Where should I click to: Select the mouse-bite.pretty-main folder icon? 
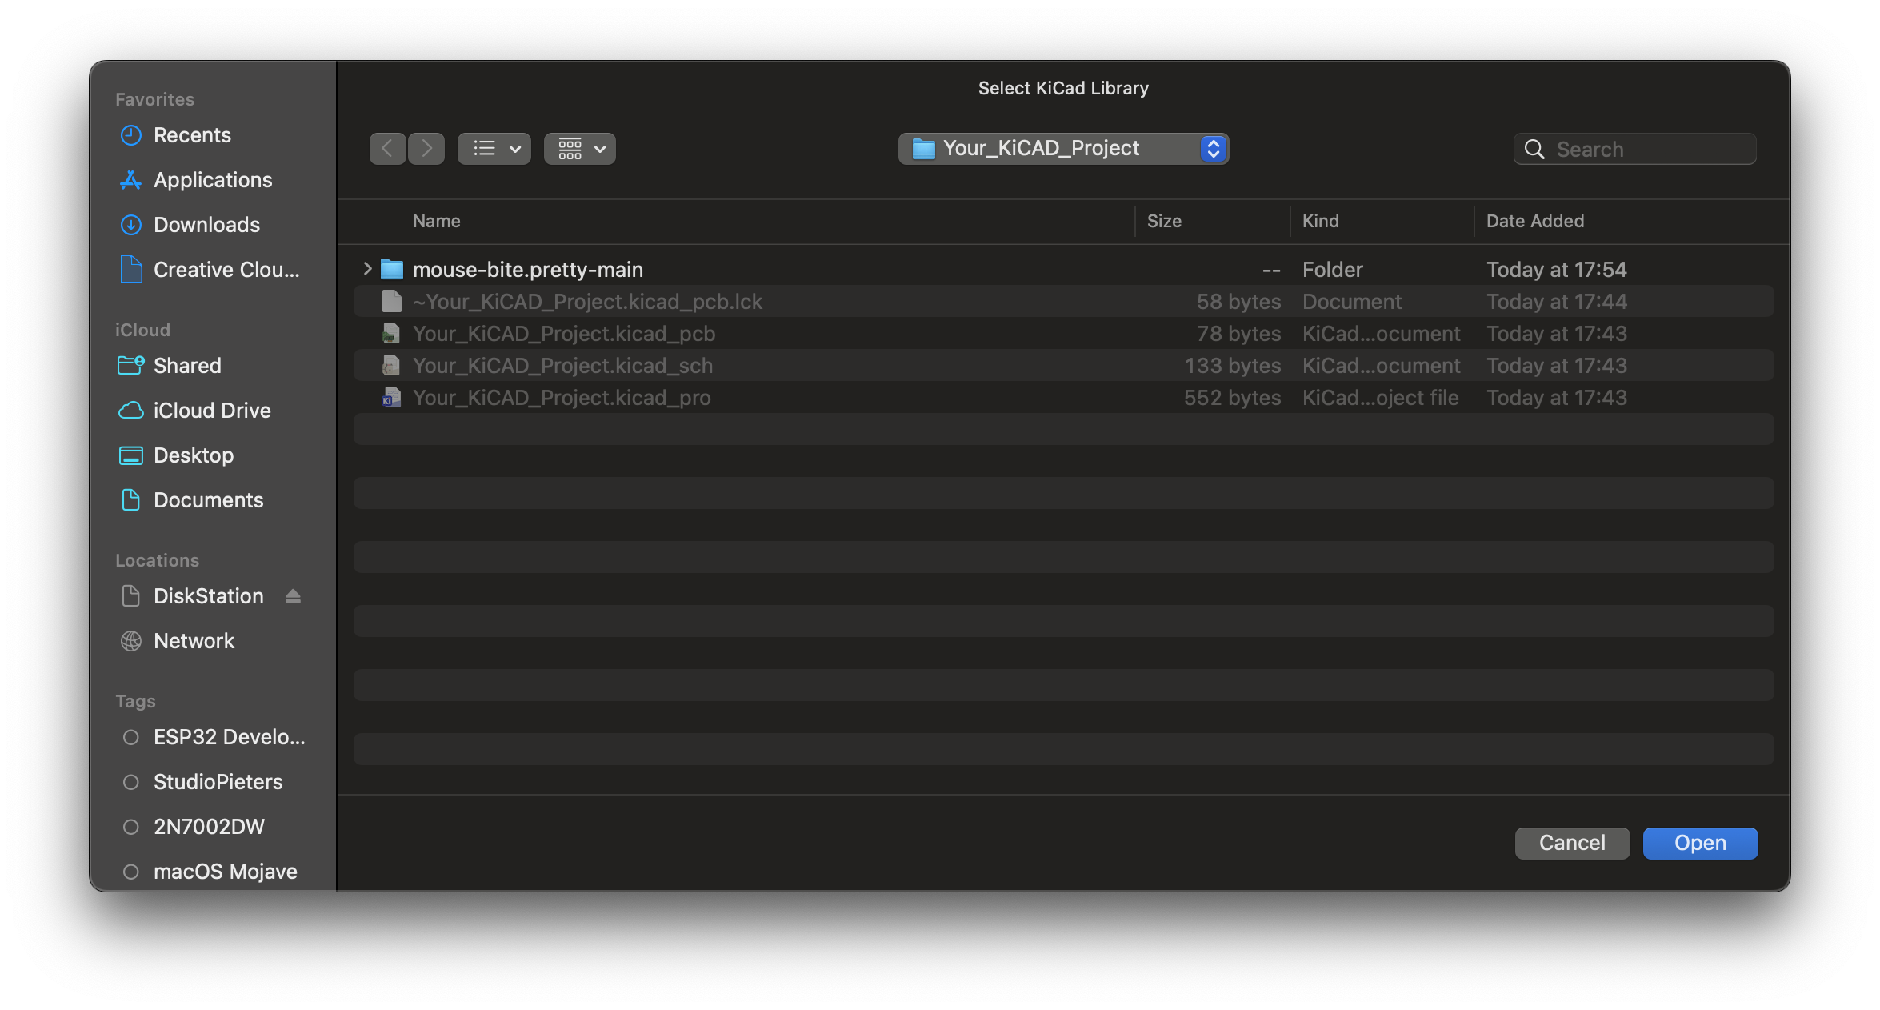pyautogui.click(x=392, y=269)
